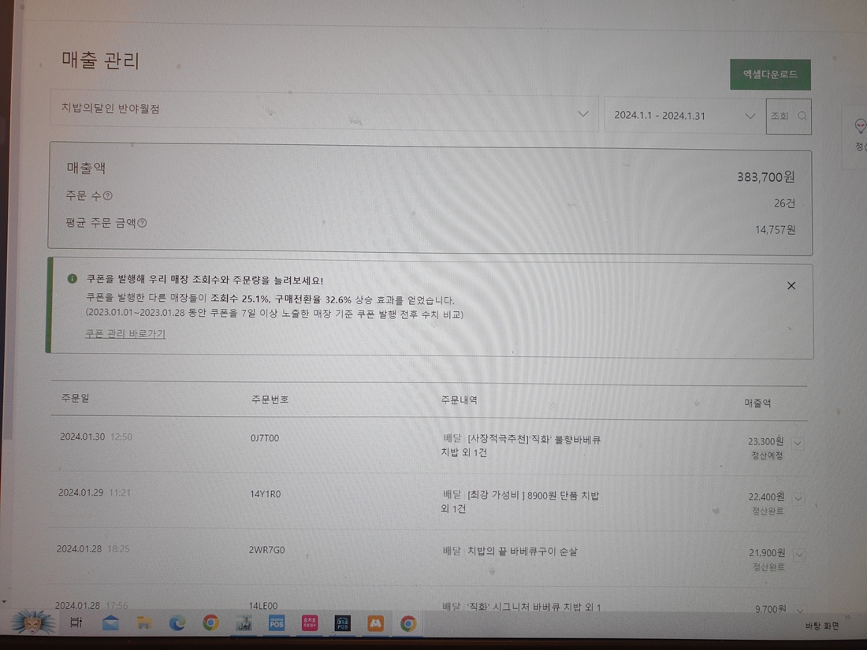Open Microsoft Edge from the taskbar
867x650 pixels.
(x=177, y=622)
